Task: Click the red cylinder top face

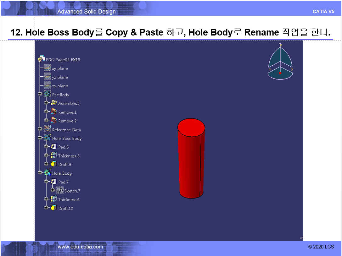Action: point(191,127)
